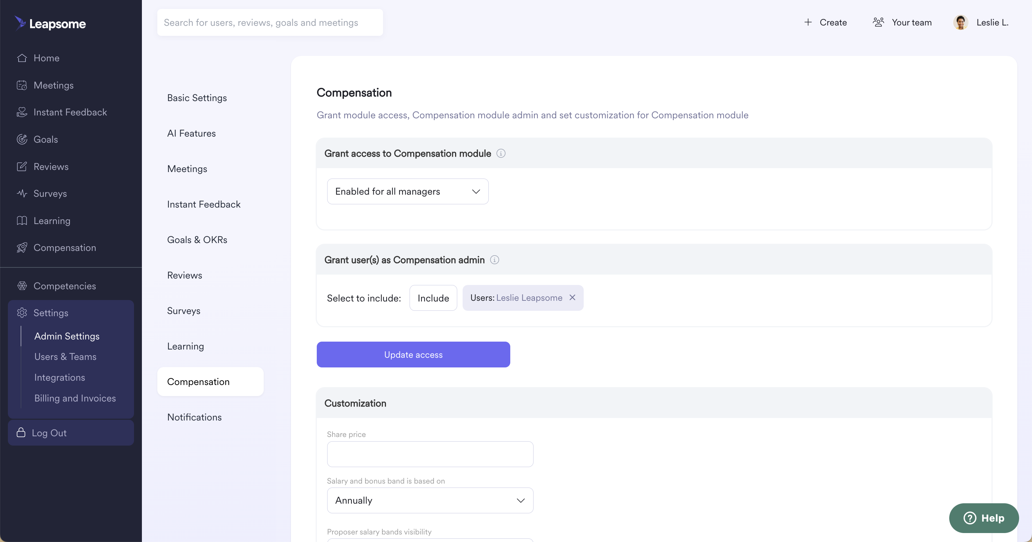
Task: Open the Annually salary band dropdown
Action: pyautogui.click(x=430, y=500)
